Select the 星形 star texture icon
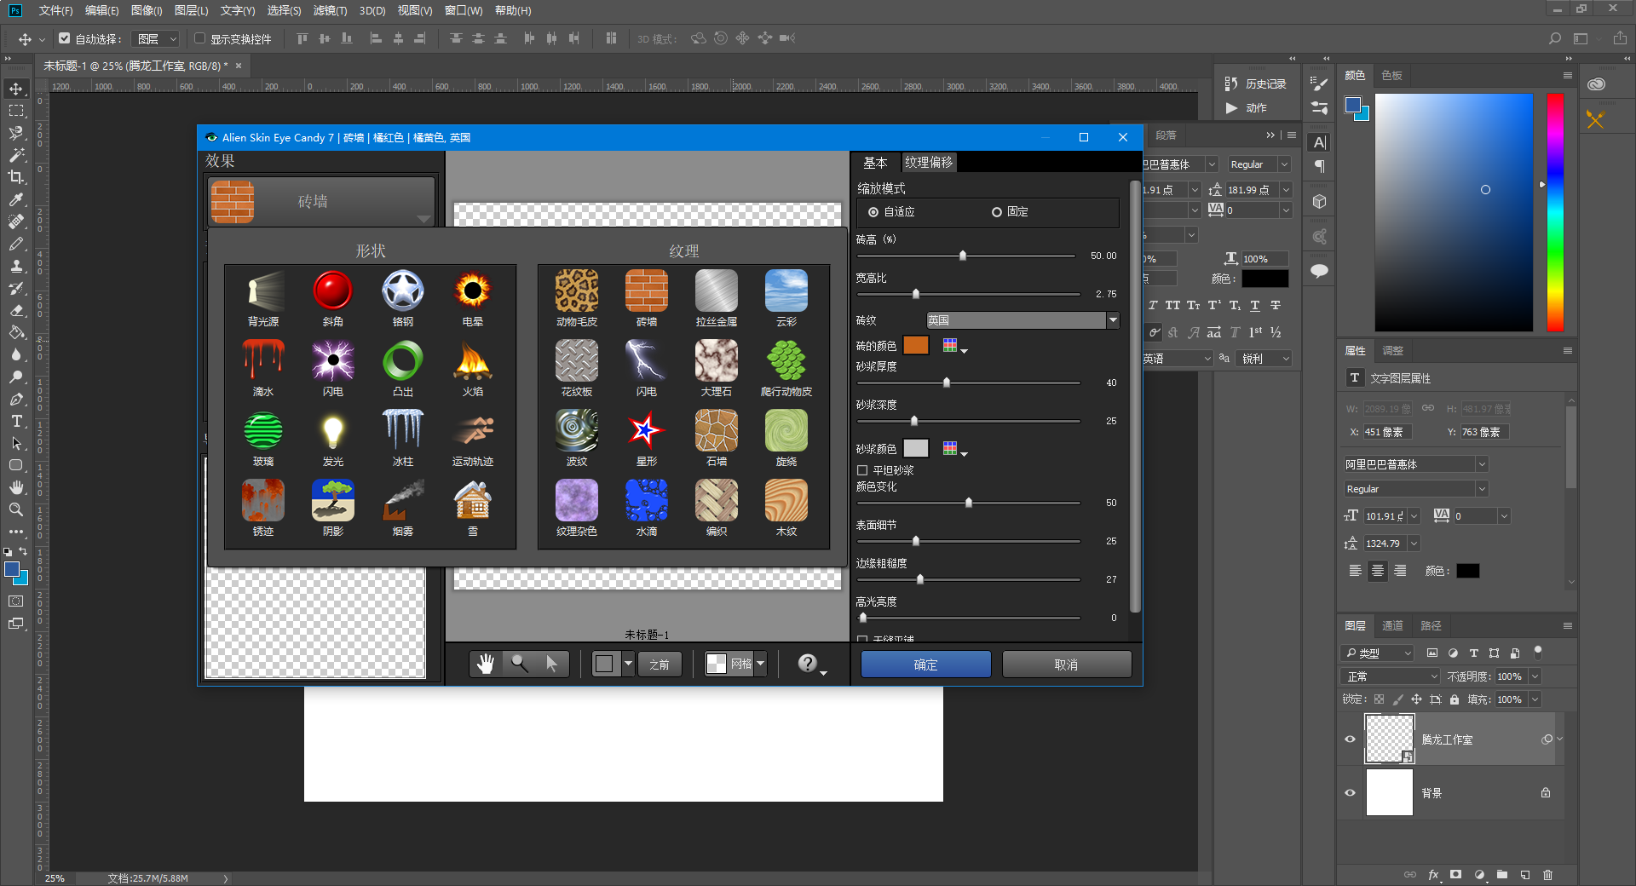This screenshot has height=886, width=1636. click(x=647, y=431)
